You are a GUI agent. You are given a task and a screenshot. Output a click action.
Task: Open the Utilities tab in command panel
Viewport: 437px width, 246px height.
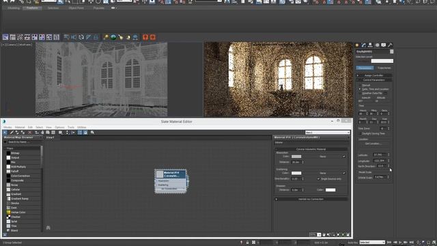pyautogui.click(x=390, y=45)
